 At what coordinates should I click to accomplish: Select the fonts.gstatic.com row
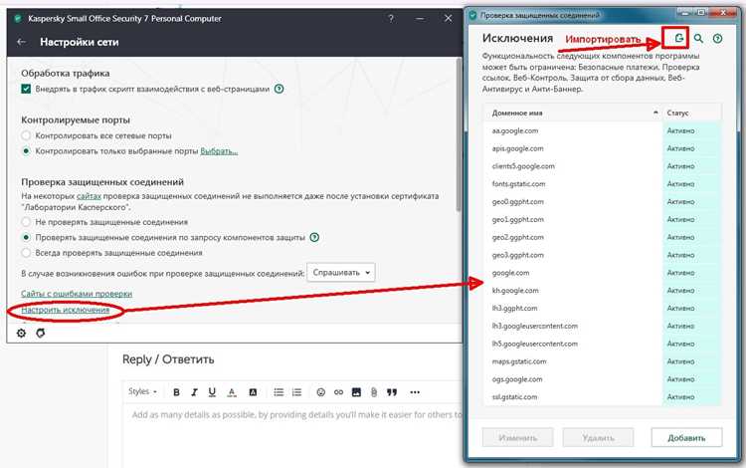tap(603, 184)
